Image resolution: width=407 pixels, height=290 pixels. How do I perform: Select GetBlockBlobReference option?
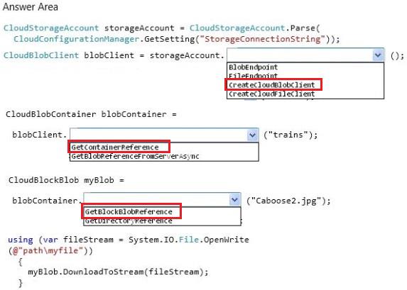(129, 212)
